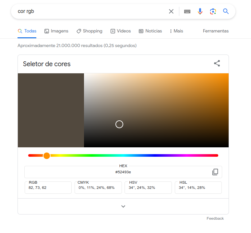Image resolution: width=251 pixels, height=233 pixels.
Task: Click the HEX value field #52493e
Action: click(x=123, y=172)
